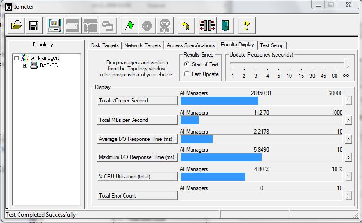Click the grayed Start Network Worker icon
This screenshot has height=223, width=362.
90,25
